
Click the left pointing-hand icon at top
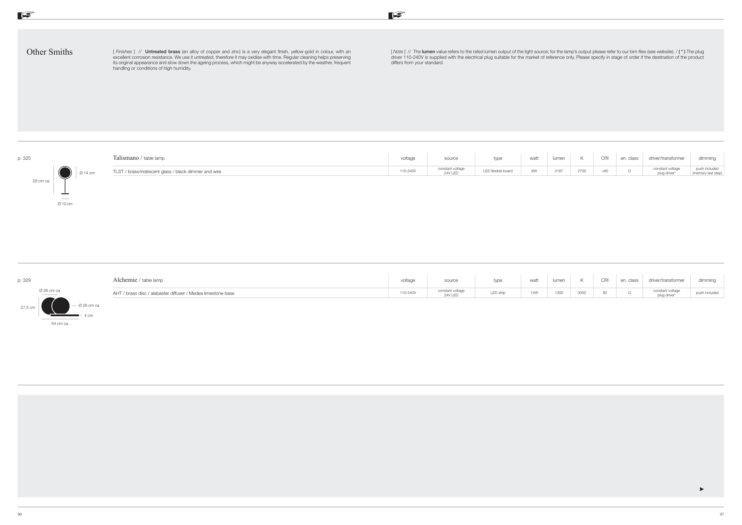26,15
